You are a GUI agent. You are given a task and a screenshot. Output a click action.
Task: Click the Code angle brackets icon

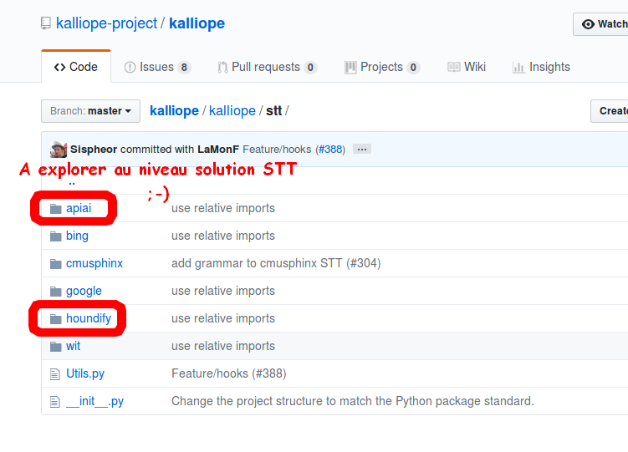point(59,67)
